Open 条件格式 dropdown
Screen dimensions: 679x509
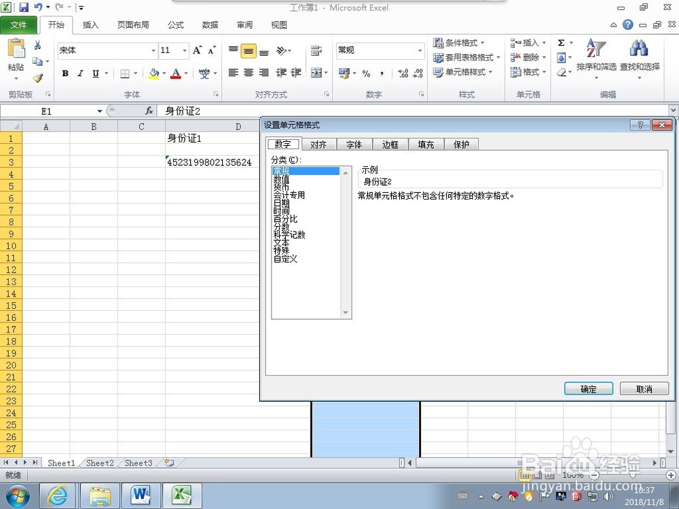pos(459,43)
